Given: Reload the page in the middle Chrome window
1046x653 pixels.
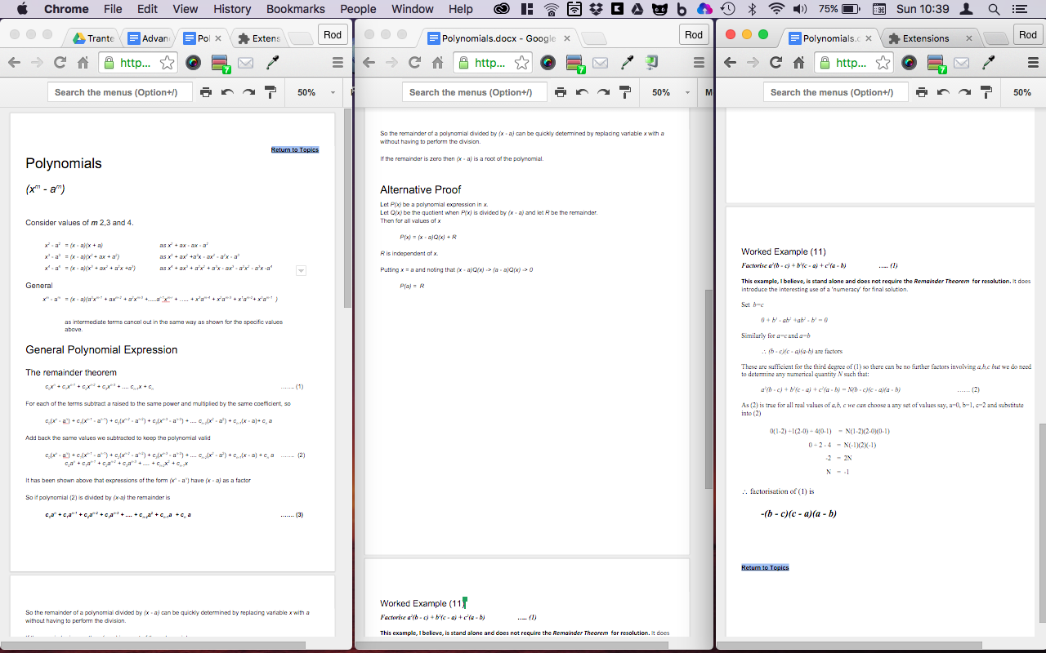Looking at the screenshot, I should coord(414,63).
